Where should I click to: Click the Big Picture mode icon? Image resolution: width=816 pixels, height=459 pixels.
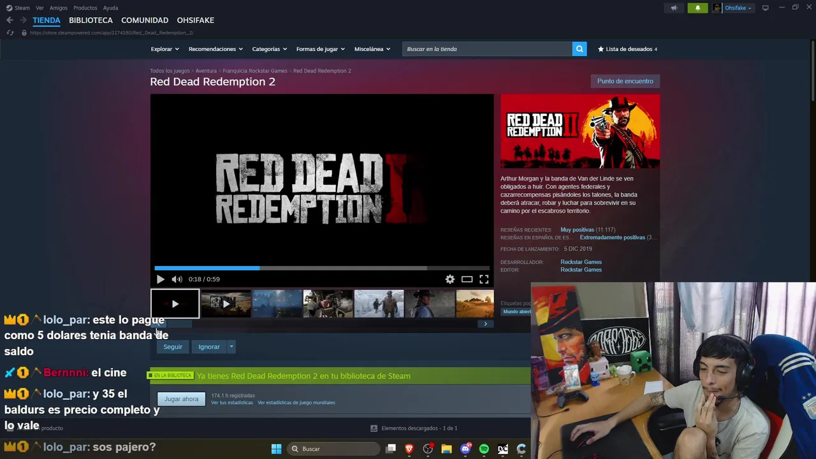tap(766, 8)
